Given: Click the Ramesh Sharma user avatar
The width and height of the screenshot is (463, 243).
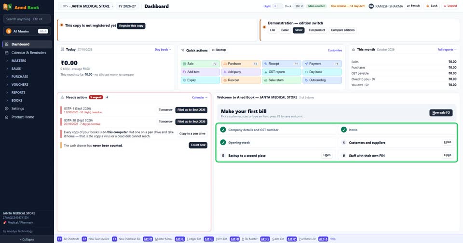Looking at the screenshot, I should pos(371,6).
